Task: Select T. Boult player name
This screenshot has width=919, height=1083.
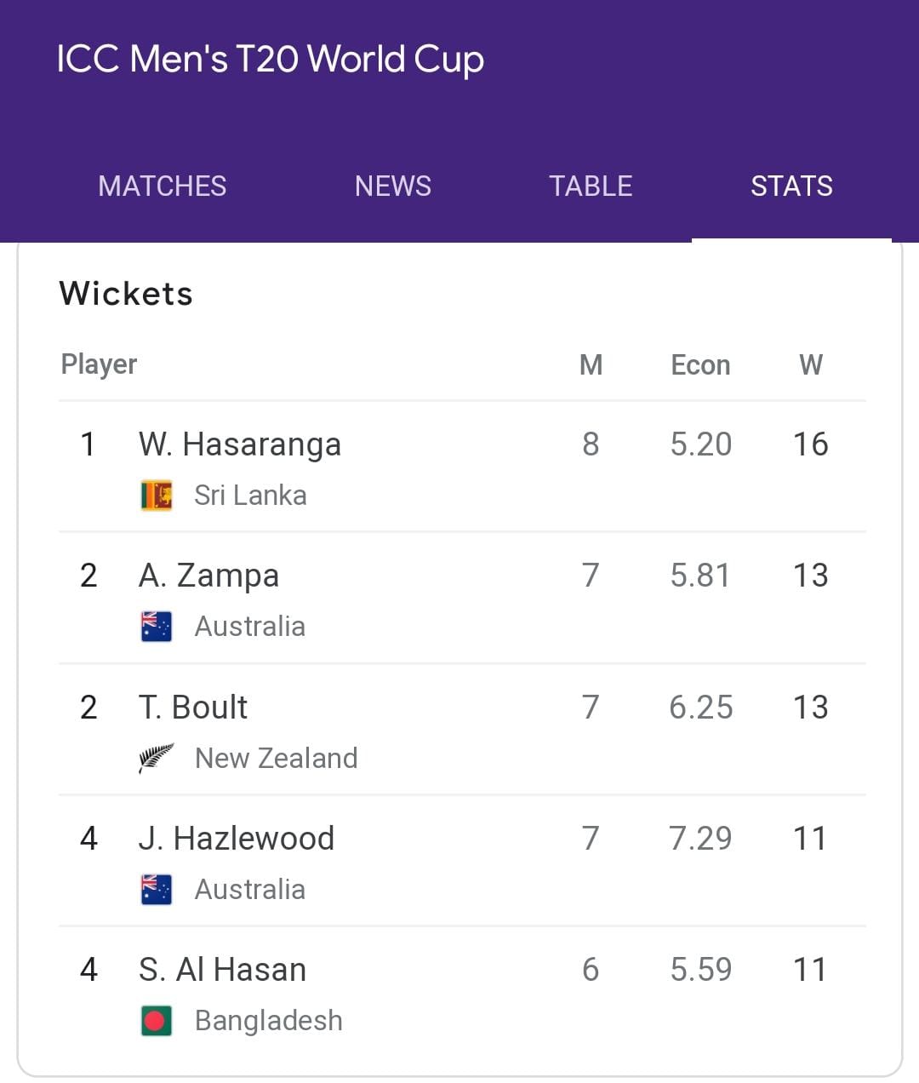Action: (193, 708)
